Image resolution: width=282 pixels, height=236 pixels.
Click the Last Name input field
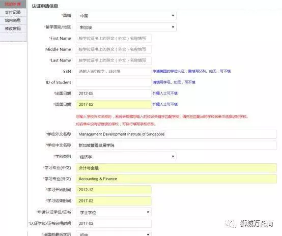(114, 61)
